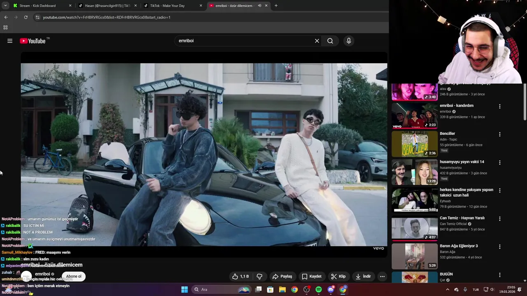The width and height of the screenshot is (527, 296).
Task: Open Microsoft Store from the taskbar
Action: [x=270, y=289]
